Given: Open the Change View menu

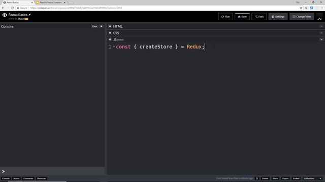Looking at the screenshot, I should [x=302, y=17].
